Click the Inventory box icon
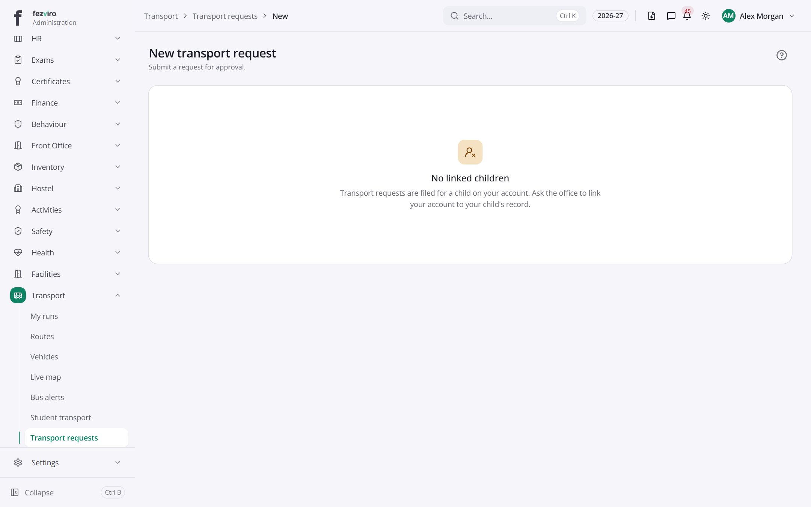811x507 pixels. 18,167
